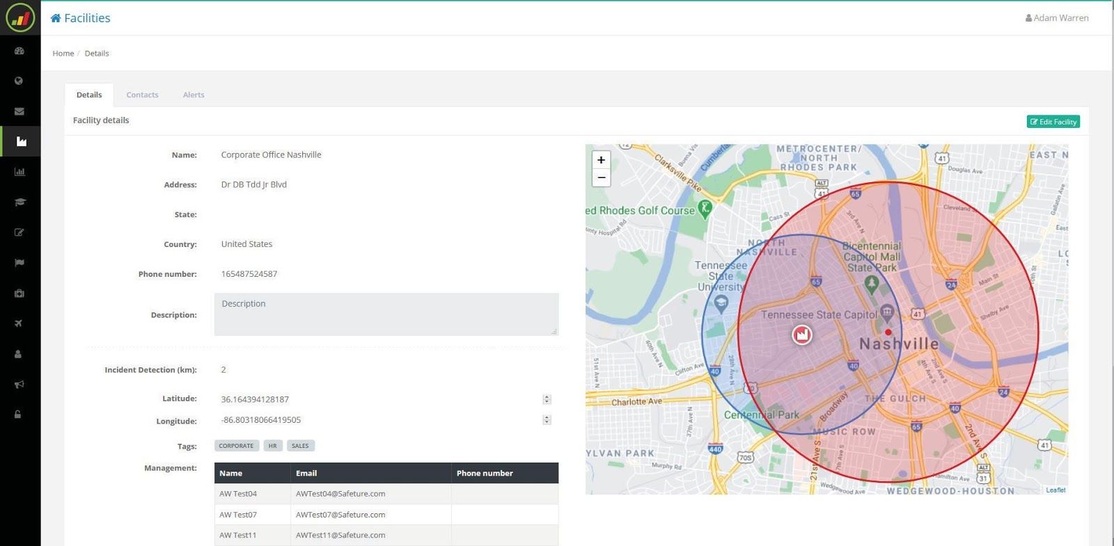The height and width of the screenshot is (546, 1114).
Task: Click the Dr DB Tdd Jr Blvd address
Action: tap(254, 185)
